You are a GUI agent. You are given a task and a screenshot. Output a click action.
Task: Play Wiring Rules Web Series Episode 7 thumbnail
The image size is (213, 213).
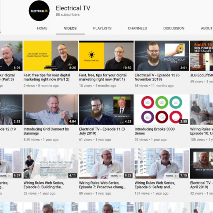pos(106,163)
